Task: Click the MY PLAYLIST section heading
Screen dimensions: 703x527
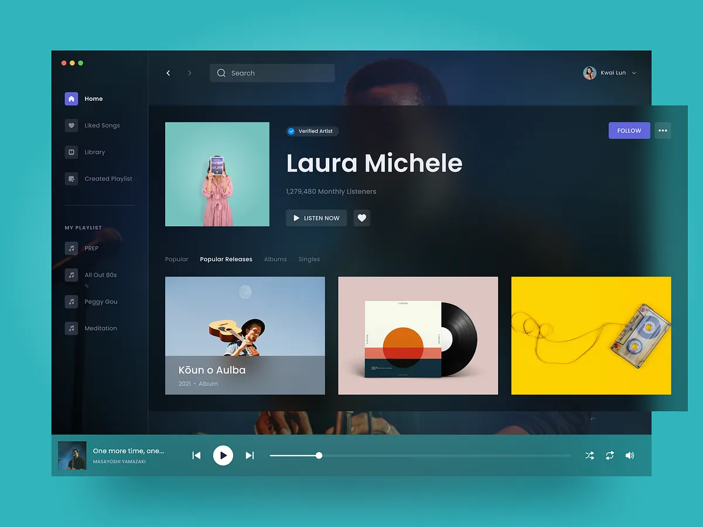Action: (x=83, y=228)
